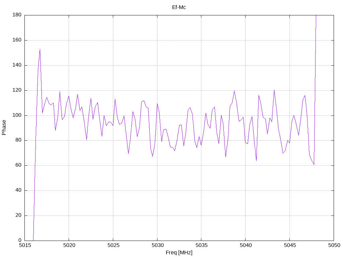Click the plot title Ef-Mc
343x257 pixels.
[179, 7]
